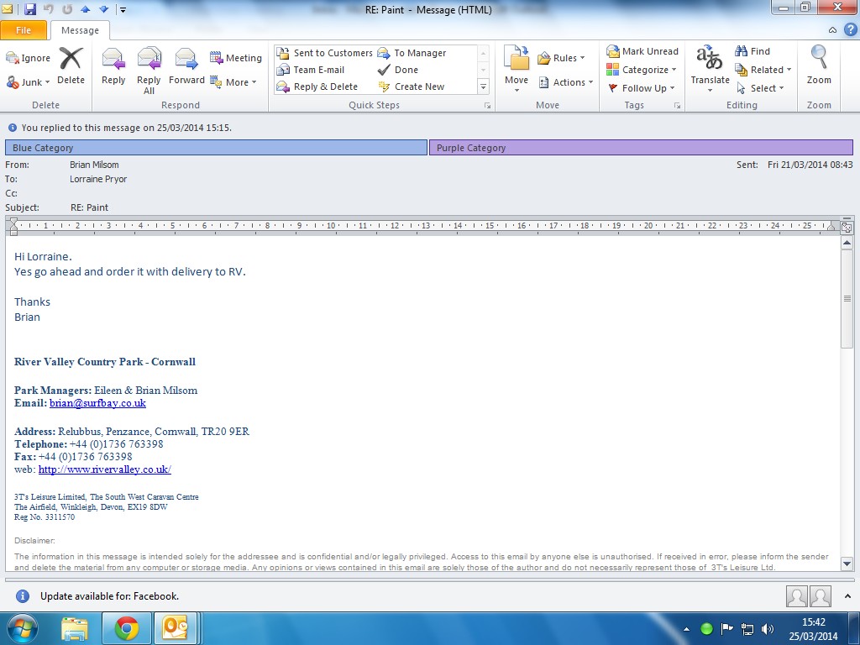Click Mark Unread in Tags group
860x645 pixels.
[642, 51]
